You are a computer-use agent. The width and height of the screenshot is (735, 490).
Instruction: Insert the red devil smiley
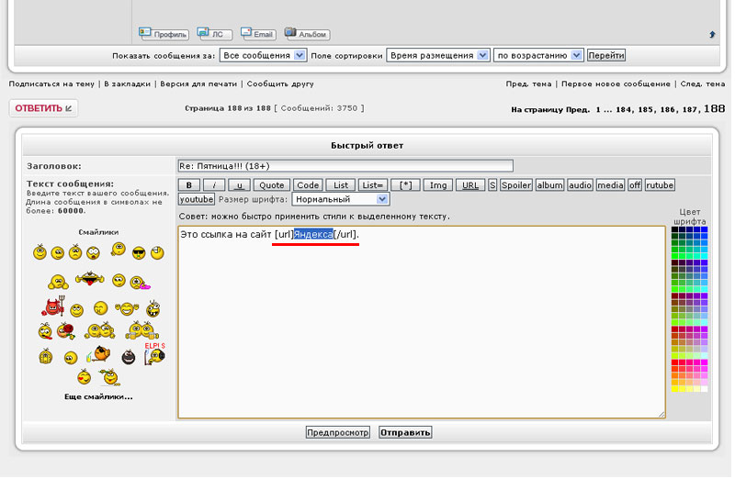(x=52, y=307)
